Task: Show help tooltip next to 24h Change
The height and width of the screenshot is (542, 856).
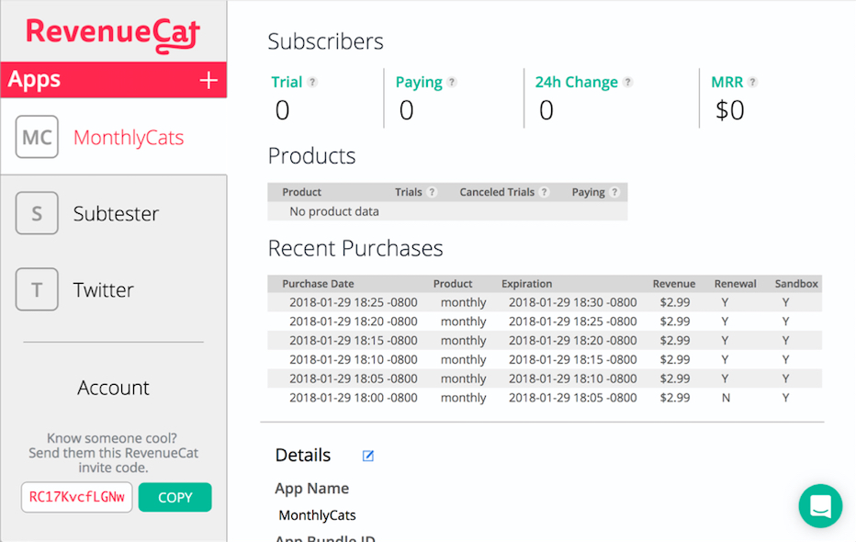Action: point(628,83)
